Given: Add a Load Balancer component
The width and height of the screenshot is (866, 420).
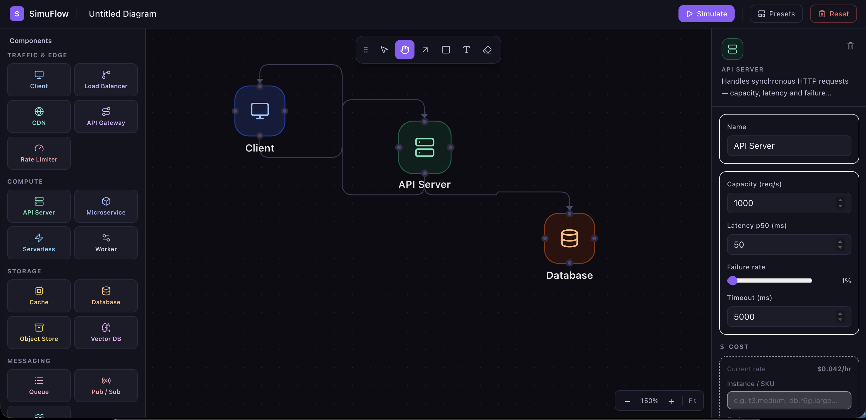Looking at the screenshot, I should point(106,80).
